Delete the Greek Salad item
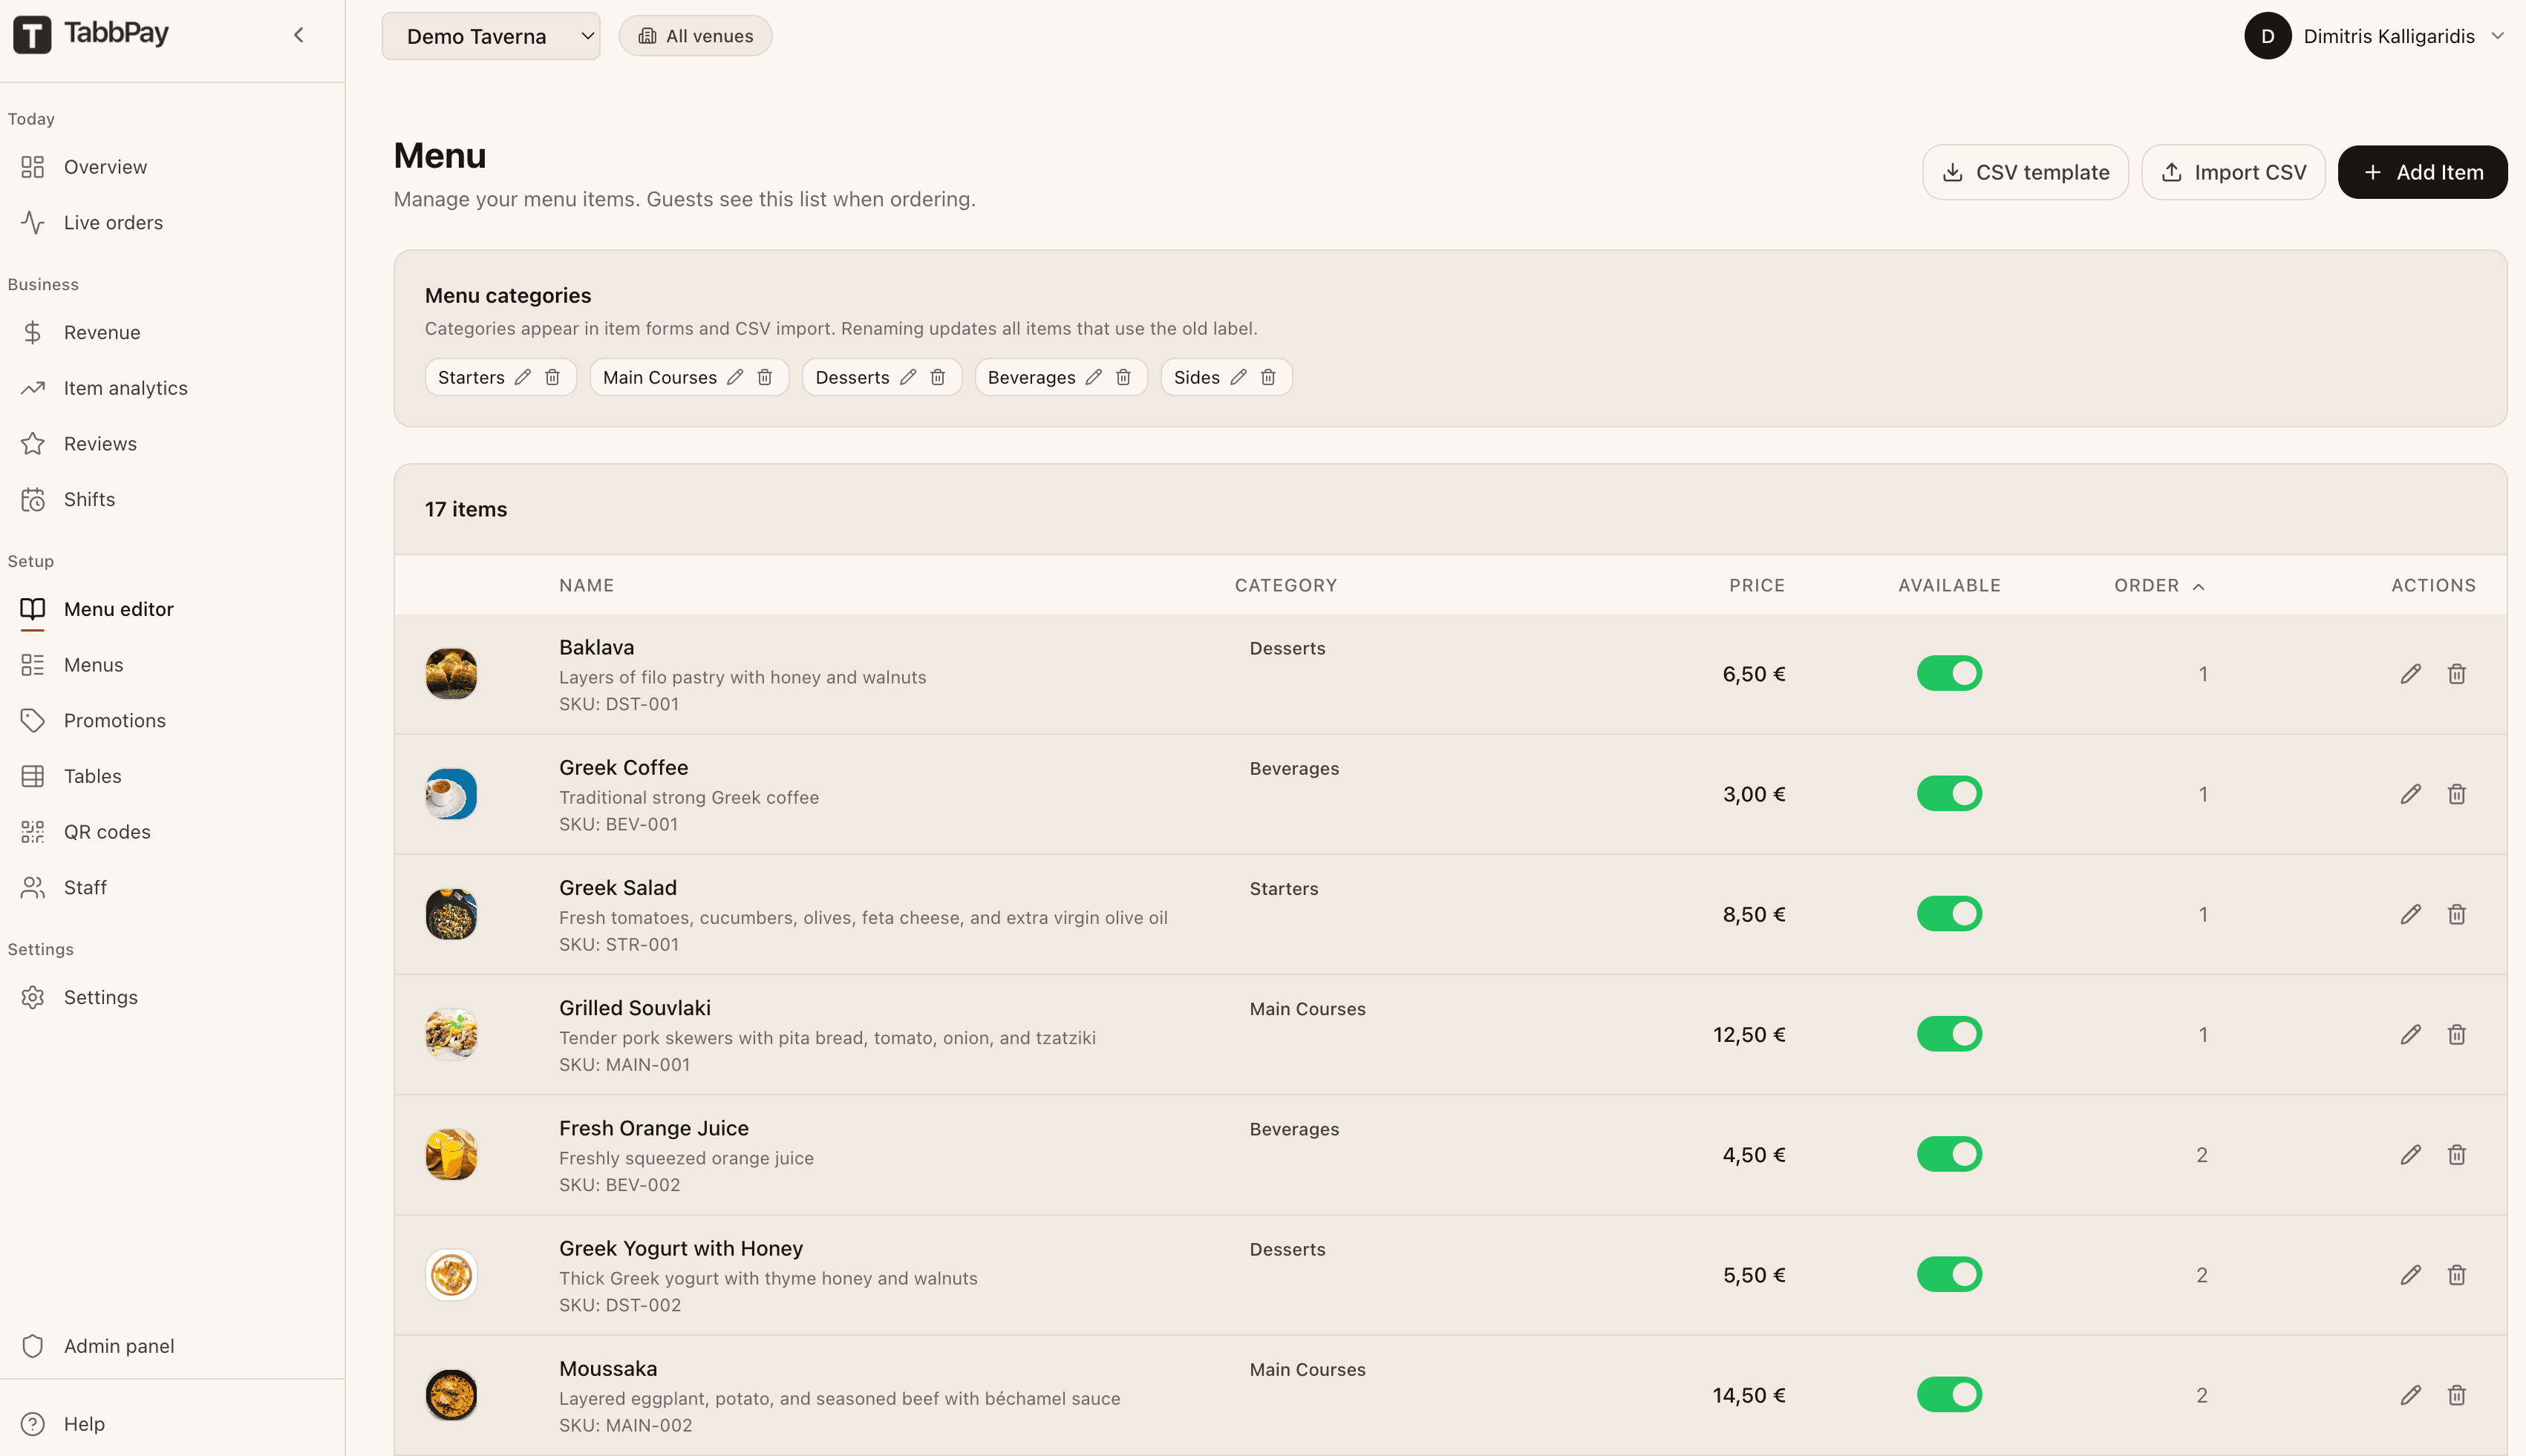Viewport: 2526px width, 1456px height. [2457, 914]
